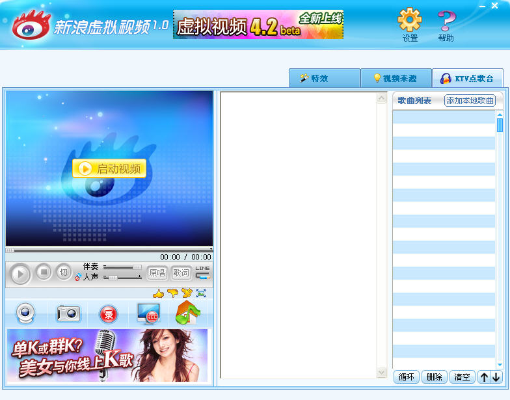The width and height of the screenshot is (510, 400).
Task: Click song list scrollbar down arrow
Action: [500, 365]
